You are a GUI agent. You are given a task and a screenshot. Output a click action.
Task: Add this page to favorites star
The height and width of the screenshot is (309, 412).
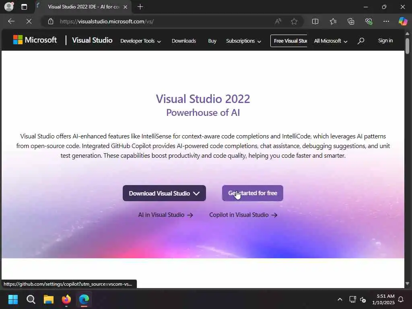click(x=294, y=21)
